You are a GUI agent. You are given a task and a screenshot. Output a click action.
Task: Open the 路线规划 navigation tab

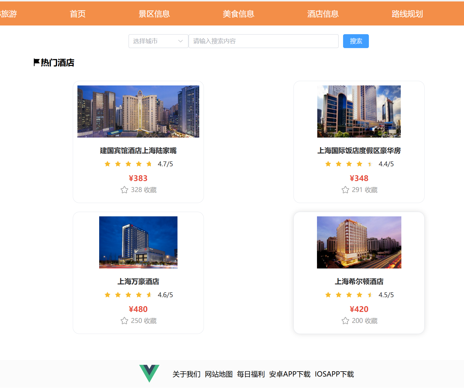point(407,14)
